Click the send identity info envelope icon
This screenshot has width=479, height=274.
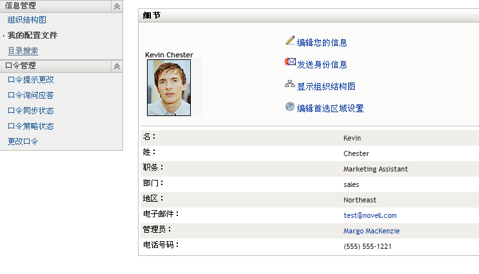point(290,63)
